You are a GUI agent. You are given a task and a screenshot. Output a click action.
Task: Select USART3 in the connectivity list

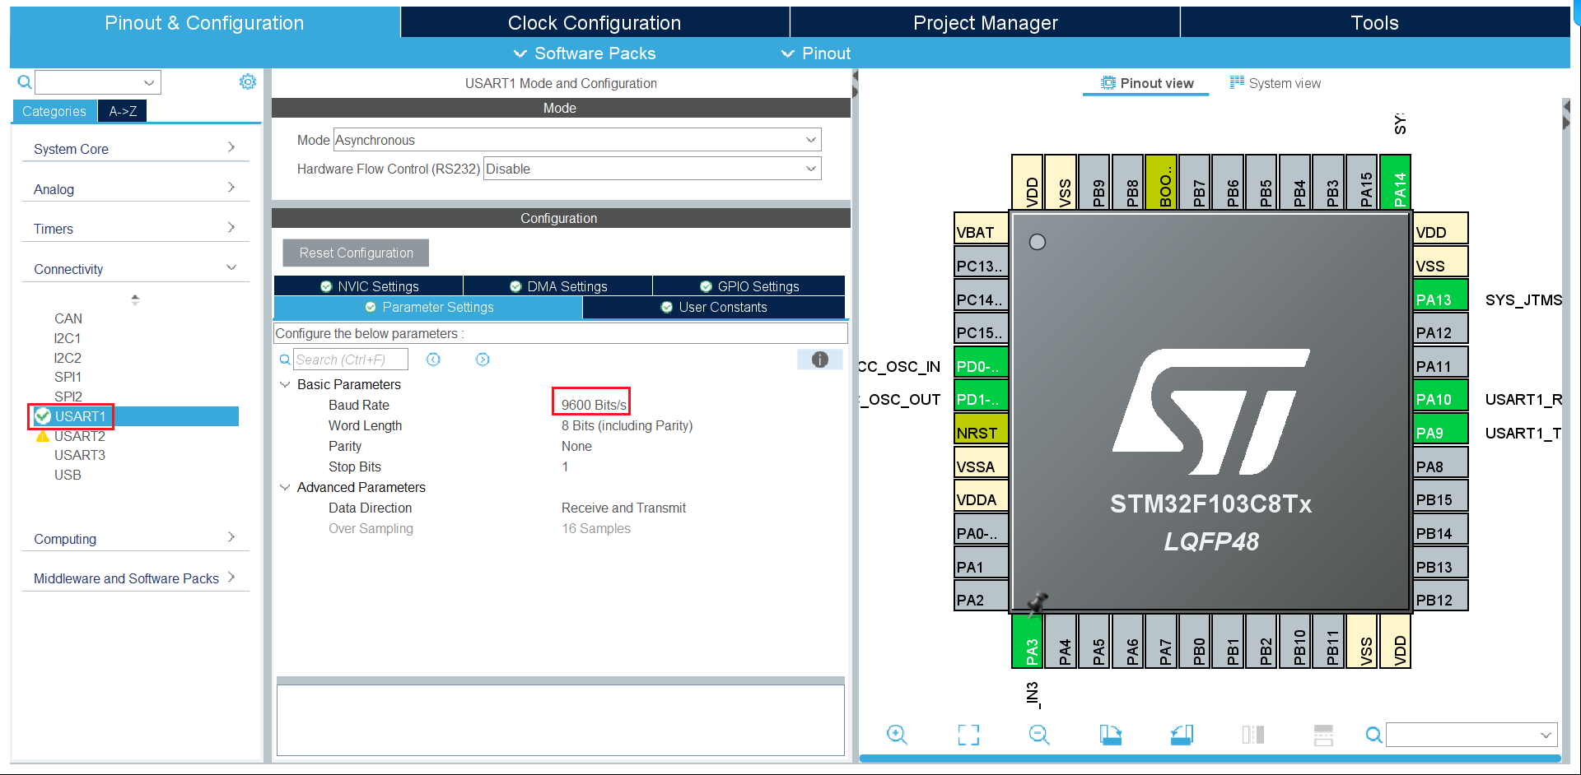[x=80, y=455]
